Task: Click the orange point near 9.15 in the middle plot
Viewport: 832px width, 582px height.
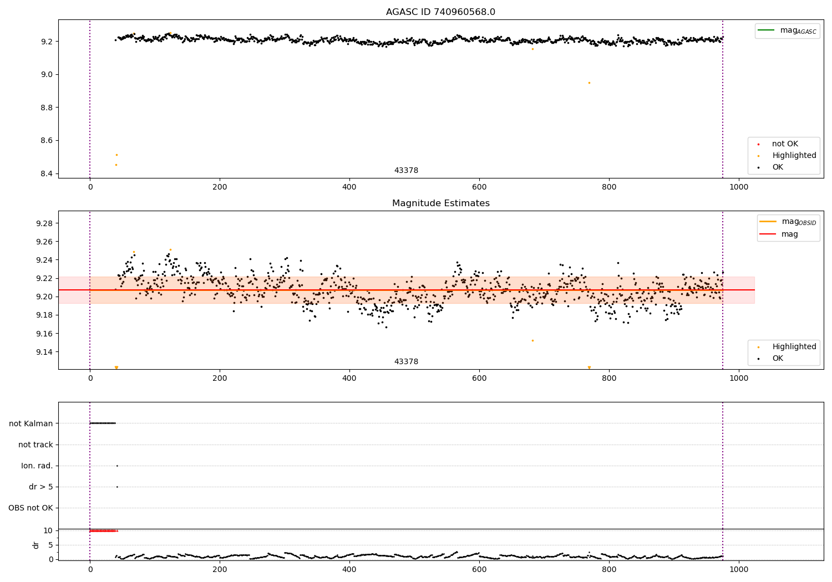Action: coord(532,340)
